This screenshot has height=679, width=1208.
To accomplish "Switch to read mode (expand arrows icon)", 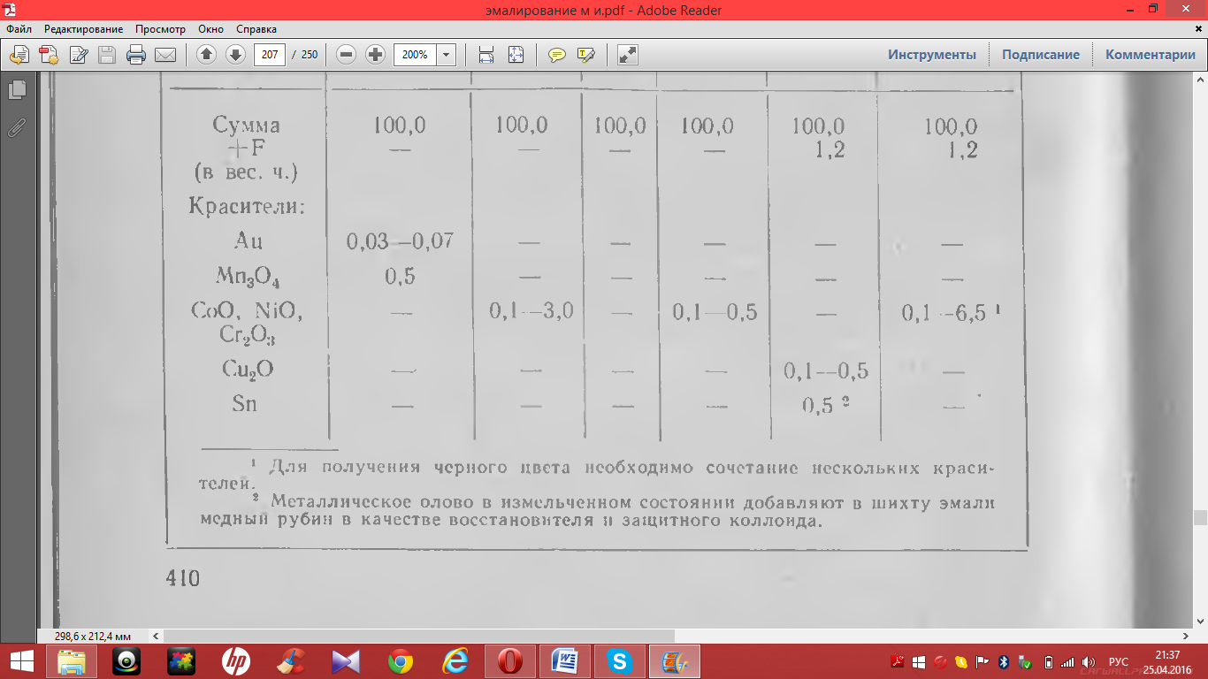I will point(628,55).
